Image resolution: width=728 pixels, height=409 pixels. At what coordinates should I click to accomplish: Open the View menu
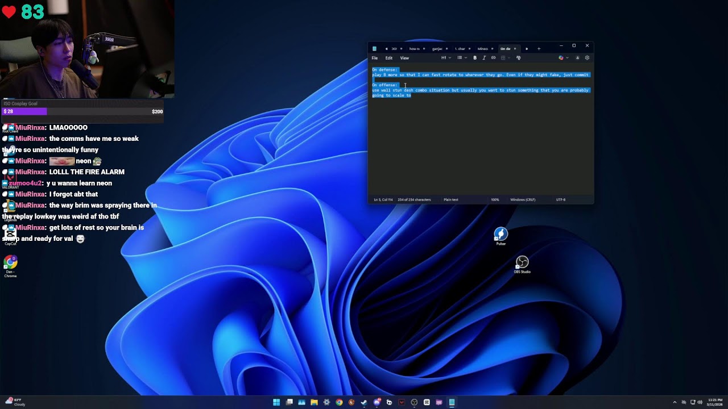[x=404, y=58]
